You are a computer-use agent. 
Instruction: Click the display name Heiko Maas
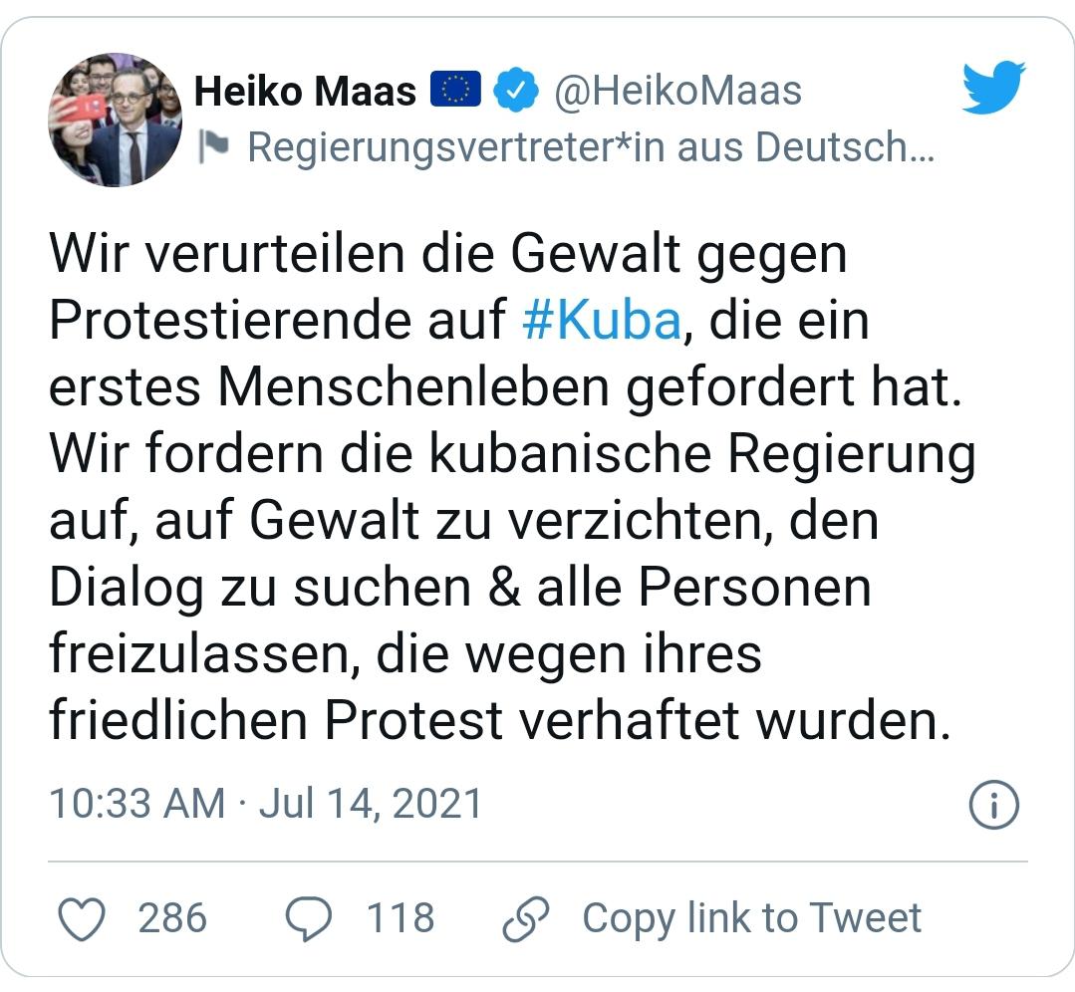[x=305, y=92]
